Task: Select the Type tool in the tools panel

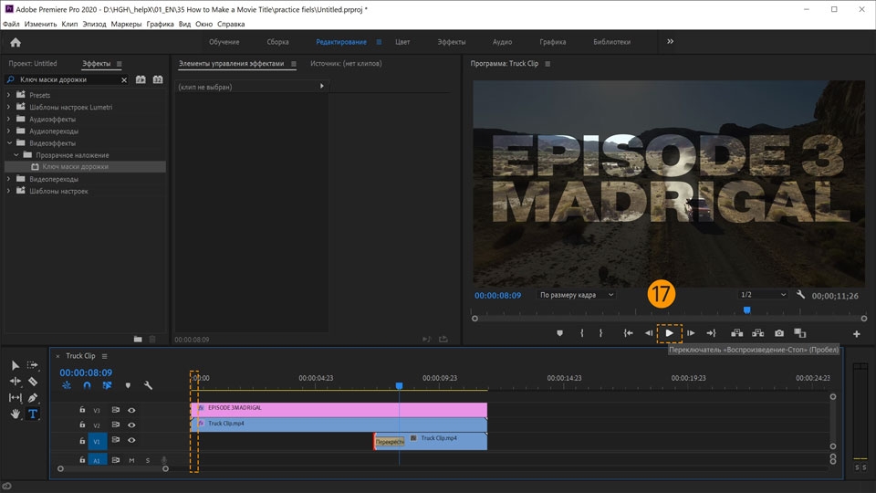Action: (33, 414)
